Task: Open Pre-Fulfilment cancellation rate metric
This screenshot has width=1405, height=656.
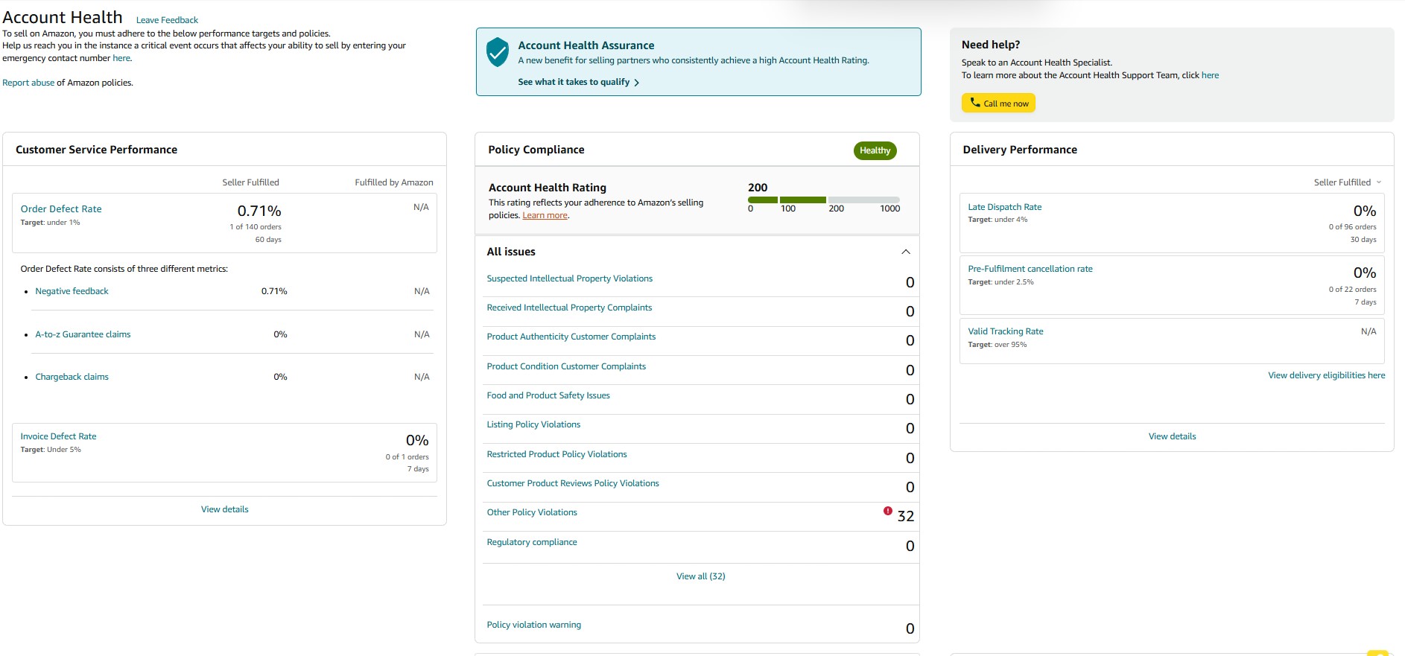Action: tap(1030, 269)
